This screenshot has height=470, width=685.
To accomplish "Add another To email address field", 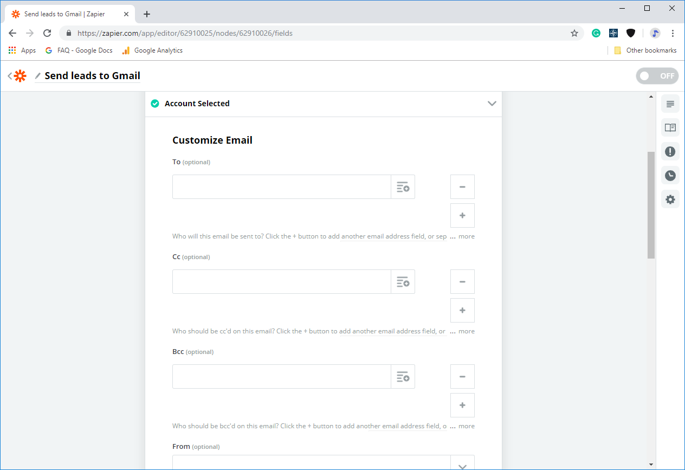I will (x=462, y=216).
